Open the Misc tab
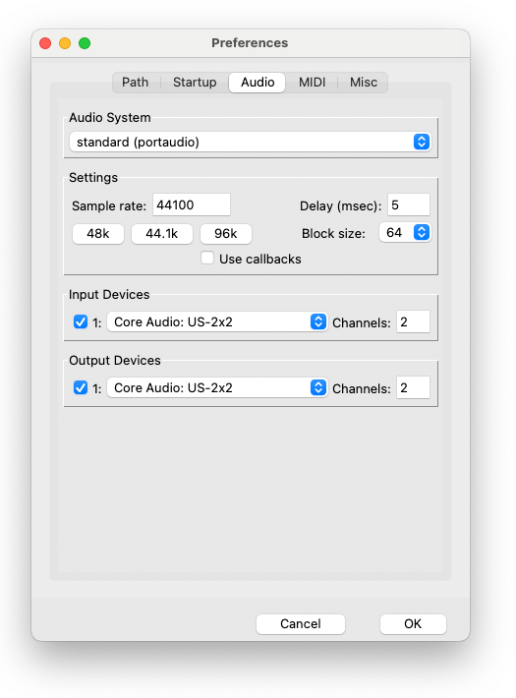Viewport: 516px width, 698px height. 364,83
